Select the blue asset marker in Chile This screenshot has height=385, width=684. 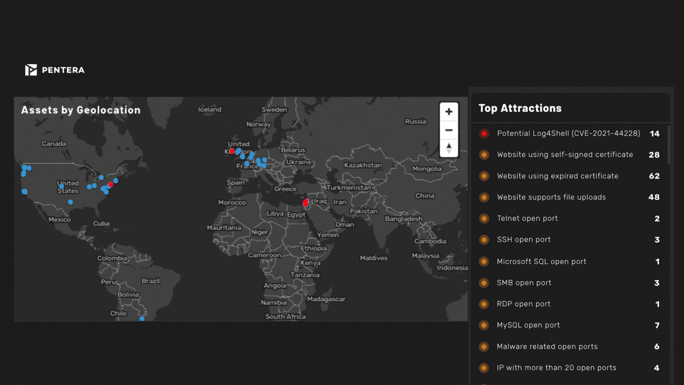point(142,319)
